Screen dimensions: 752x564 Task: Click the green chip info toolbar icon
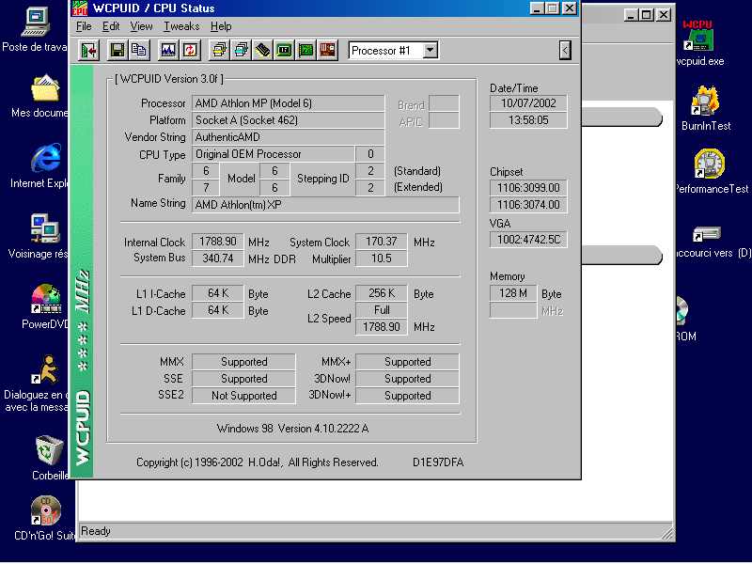coord(285,50)
